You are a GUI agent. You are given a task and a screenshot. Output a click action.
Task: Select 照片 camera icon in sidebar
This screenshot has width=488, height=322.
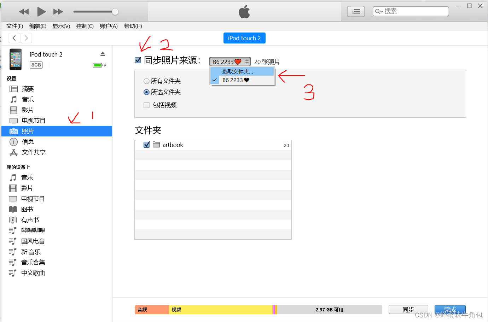pos(13,131)
